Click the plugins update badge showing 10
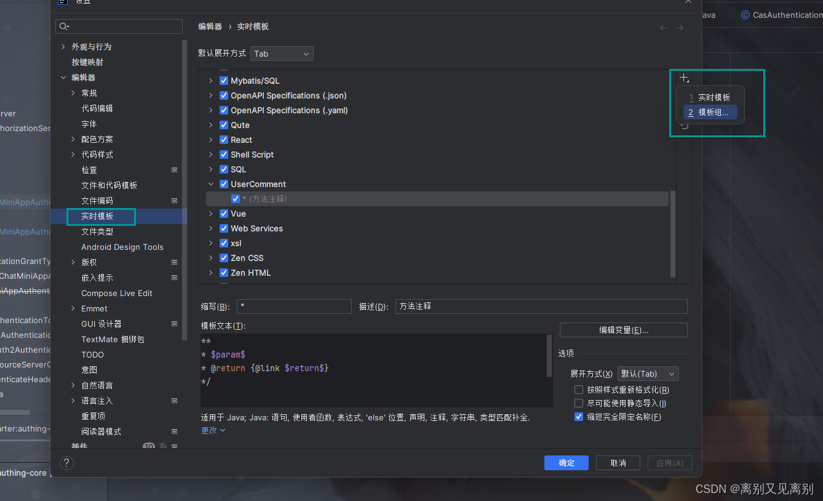The width and height of the screenshot is (823, 501). pyautogui.click(x=148, y=446)
